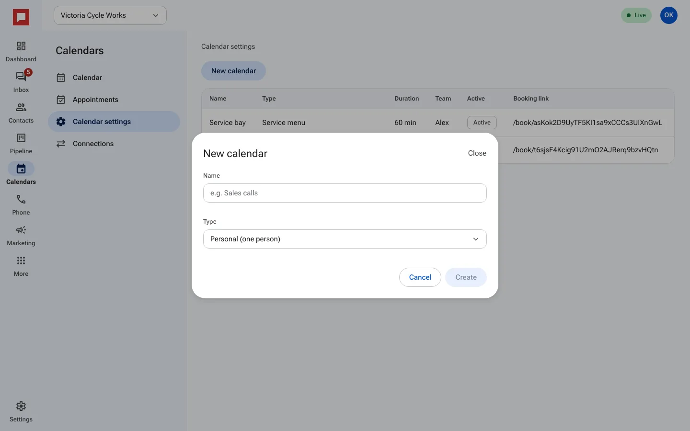Cancel the new calendar dialog
The image size is (690, 431).
click(x=420, y=277)
